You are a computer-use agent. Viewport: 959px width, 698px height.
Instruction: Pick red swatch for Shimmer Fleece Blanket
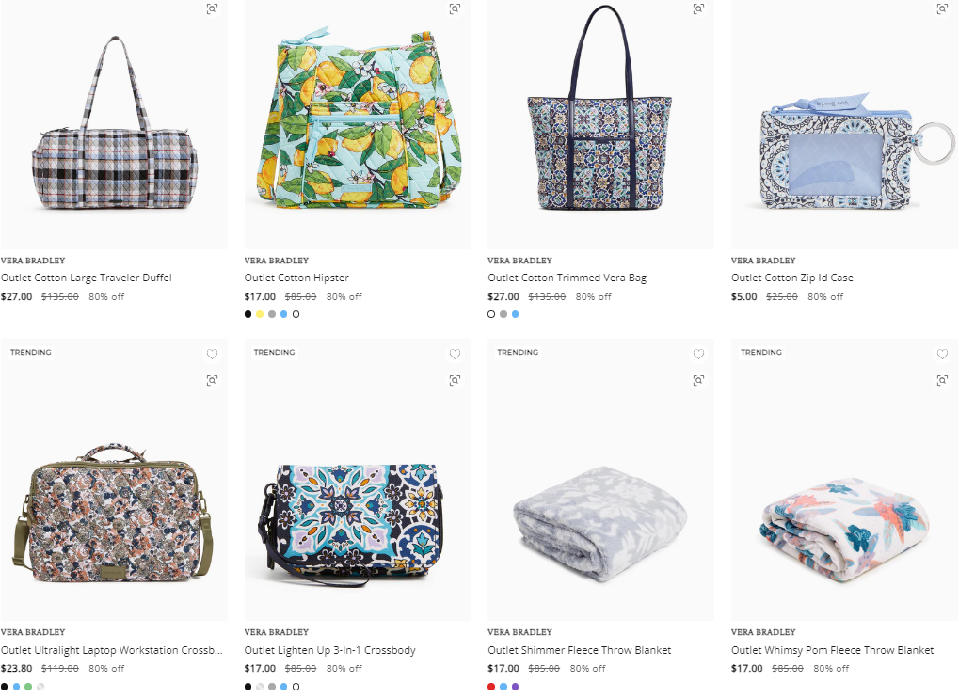coord(491,687)
